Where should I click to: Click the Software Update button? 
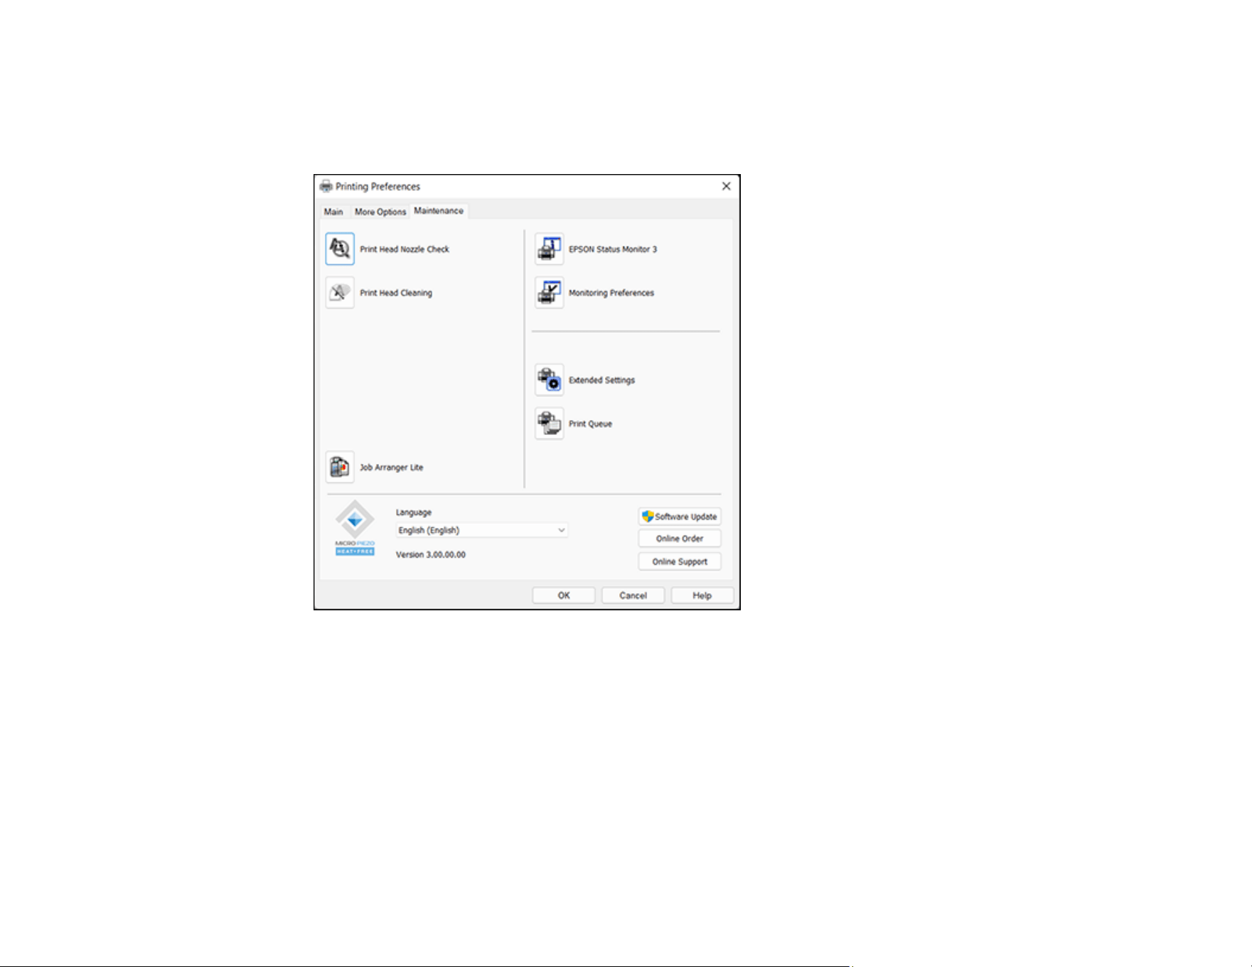click(x=680, y=517)
